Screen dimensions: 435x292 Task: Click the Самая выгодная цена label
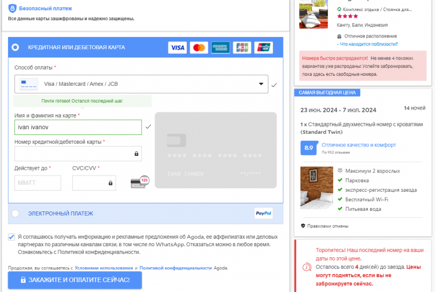pyautogui.click(x=327, y=93)
